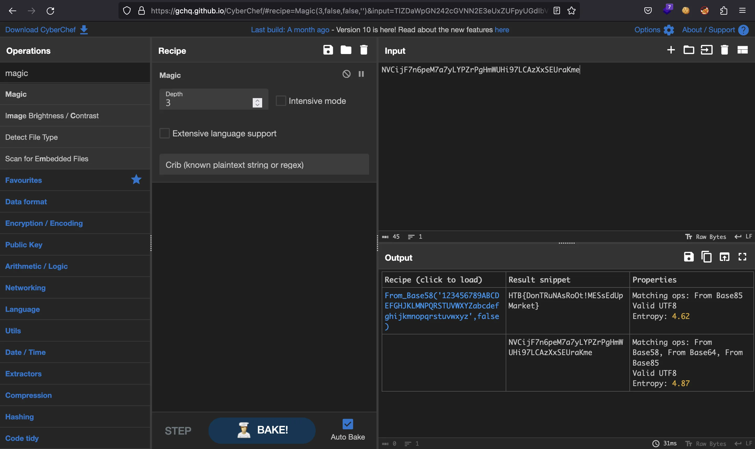Adjust the Depth stepper arrows
The width and height of the screenshot is (755, 449).
257,103
